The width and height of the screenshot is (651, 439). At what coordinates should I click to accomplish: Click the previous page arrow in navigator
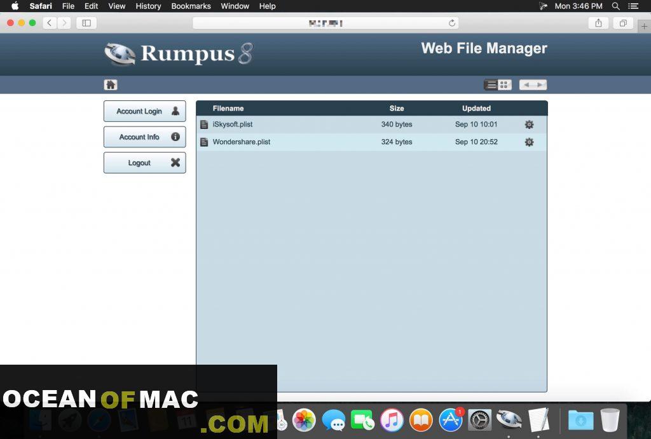(526, 84)
